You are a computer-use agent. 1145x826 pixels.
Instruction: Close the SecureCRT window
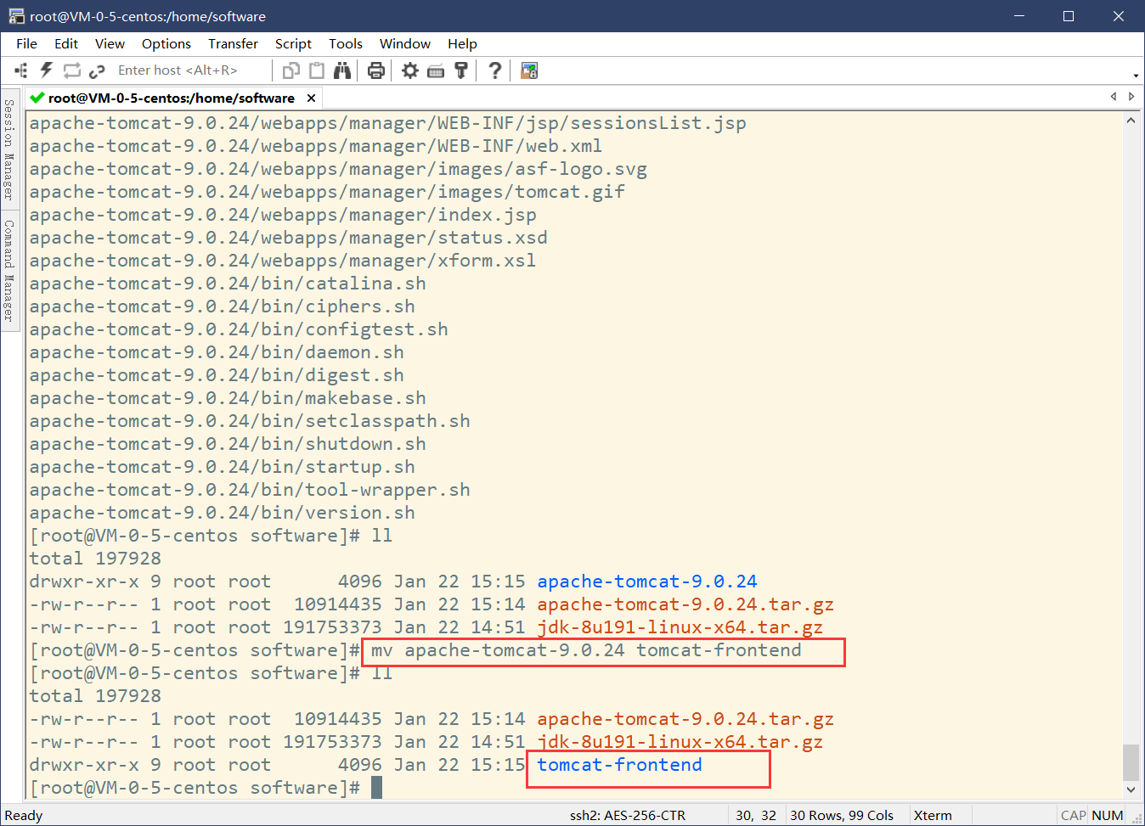point(1119,16)
